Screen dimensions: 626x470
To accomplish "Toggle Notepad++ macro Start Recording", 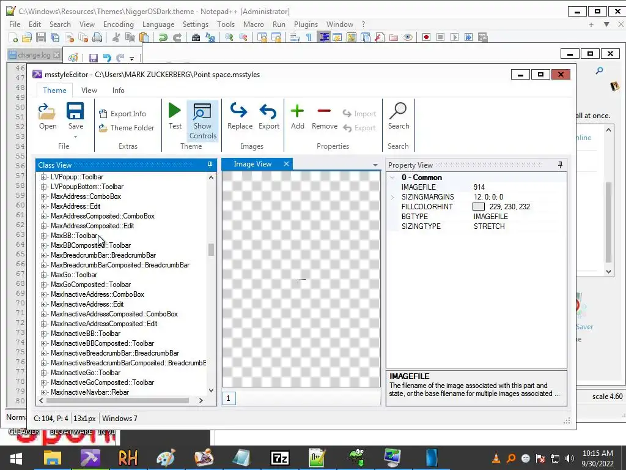I will point(426,37).
